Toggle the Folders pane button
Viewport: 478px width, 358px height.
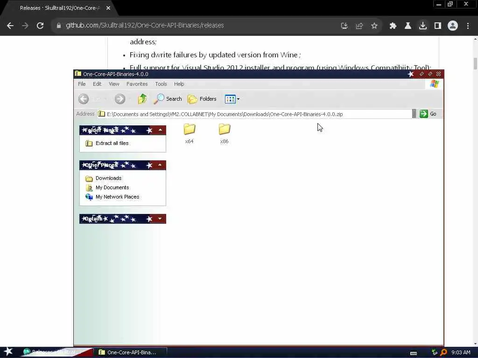(x=202, y=99)
